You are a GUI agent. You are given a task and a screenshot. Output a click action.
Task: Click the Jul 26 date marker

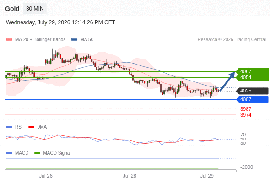[x=46, y=176]
